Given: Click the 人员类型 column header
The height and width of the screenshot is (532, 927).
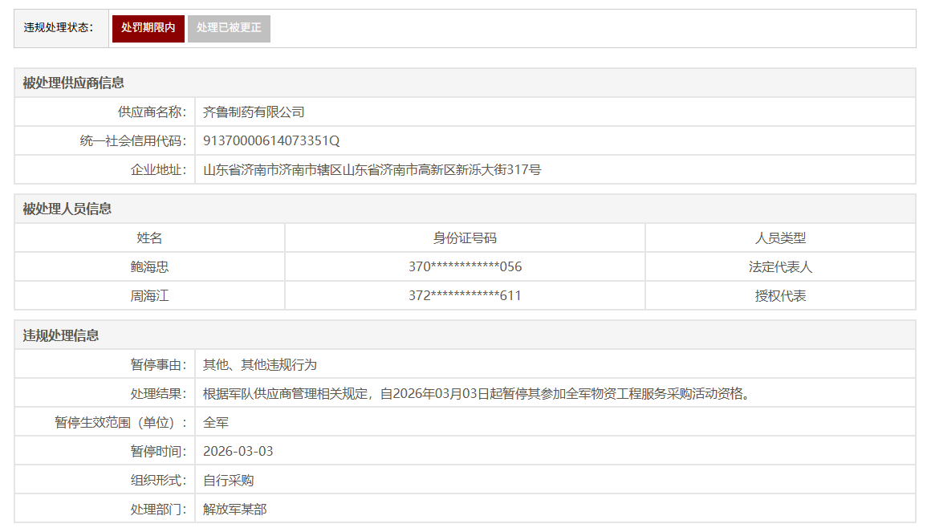Looking at the screenshot, I should (780, 238).
